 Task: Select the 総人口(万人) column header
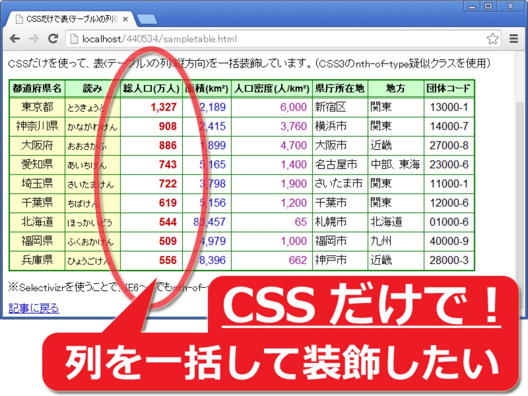[x=151, y=88]
